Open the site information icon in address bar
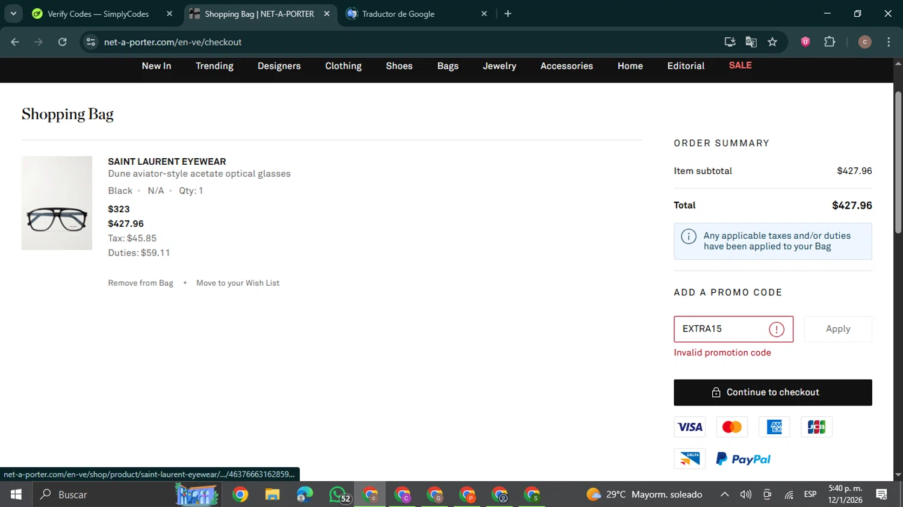 click(91, 42)
